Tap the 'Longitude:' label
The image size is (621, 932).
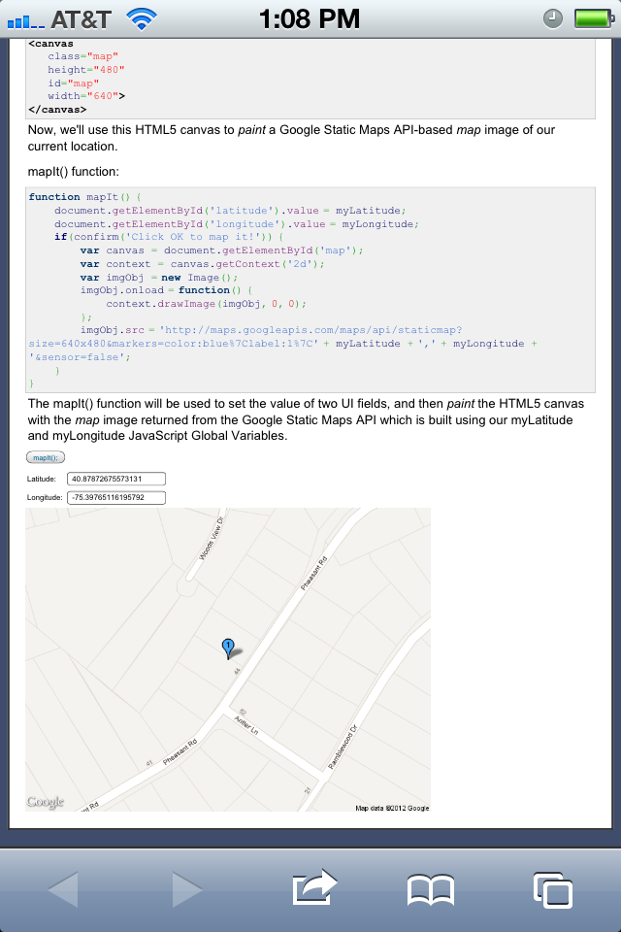45,497
